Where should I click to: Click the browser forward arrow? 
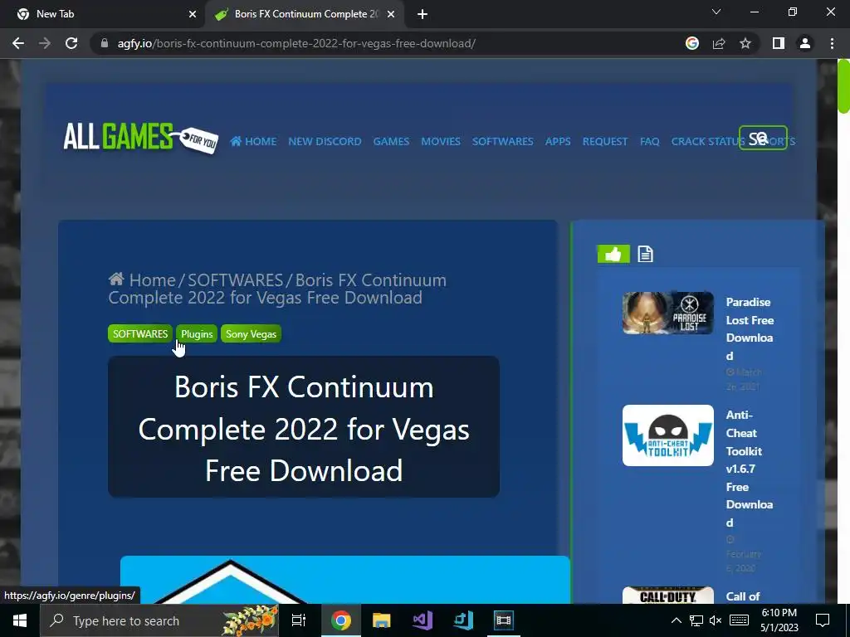[45, 43]
